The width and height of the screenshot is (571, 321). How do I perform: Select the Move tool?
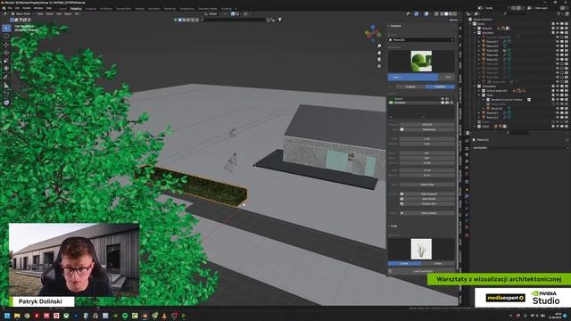(x=6, y=45)
